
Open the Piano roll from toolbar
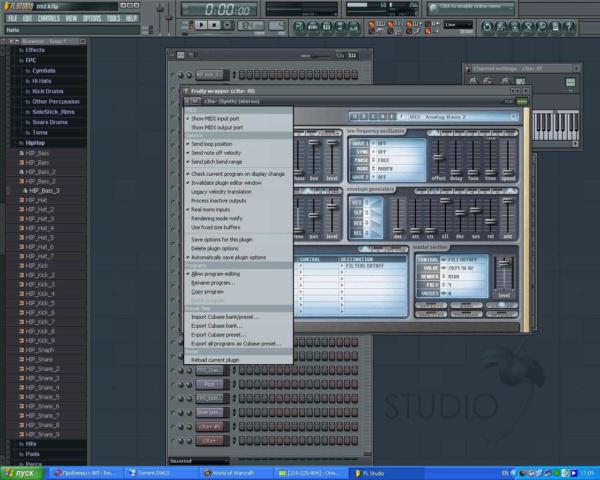(327, 27)
